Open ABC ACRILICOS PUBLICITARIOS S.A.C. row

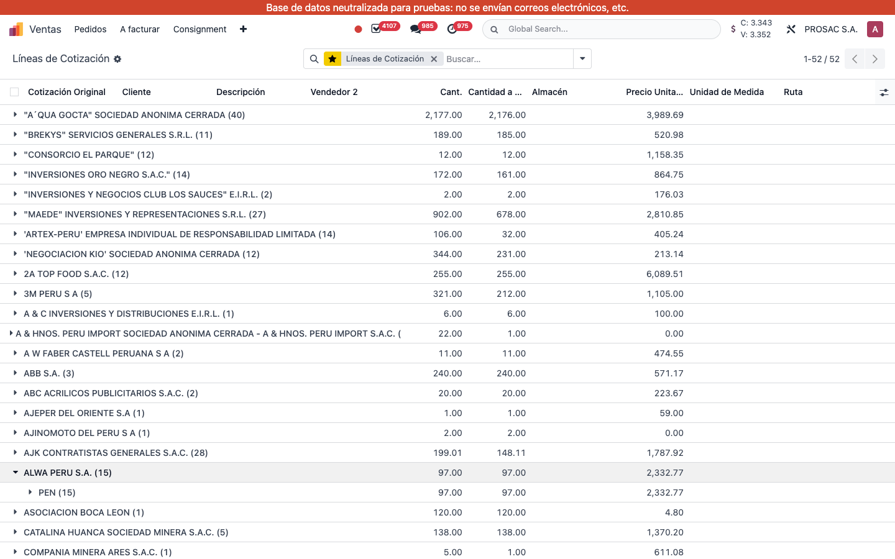tap(447, 393)
